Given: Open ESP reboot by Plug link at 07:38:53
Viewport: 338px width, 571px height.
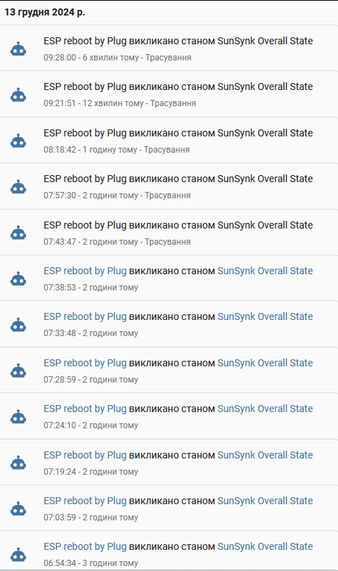Looking at the screenshot, I should [85, 271].
